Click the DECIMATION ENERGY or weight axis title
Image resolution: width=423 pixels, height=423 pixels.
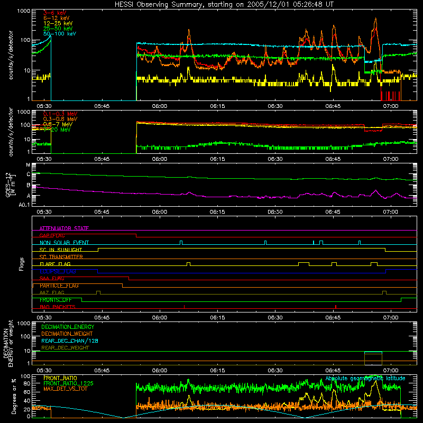coord(8,343)
